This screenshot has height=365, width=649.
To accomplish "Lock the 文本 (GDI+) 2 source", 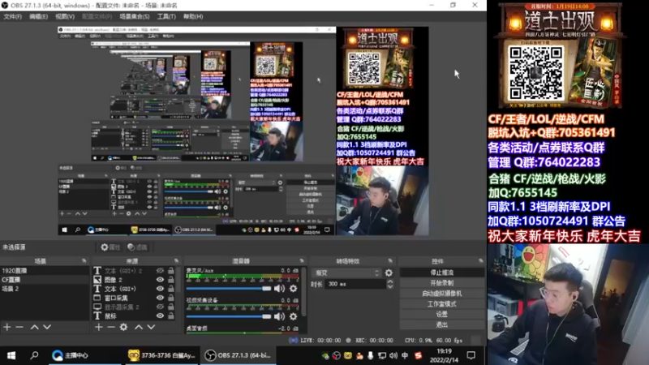I will tap(171, 271).
